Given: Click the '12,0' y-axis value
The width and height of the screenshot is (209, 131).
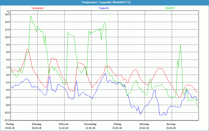Looking at the screenshot, I should point(7,29).
